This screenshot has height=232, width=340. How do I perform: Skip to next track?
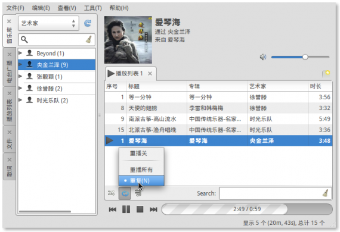153,209
